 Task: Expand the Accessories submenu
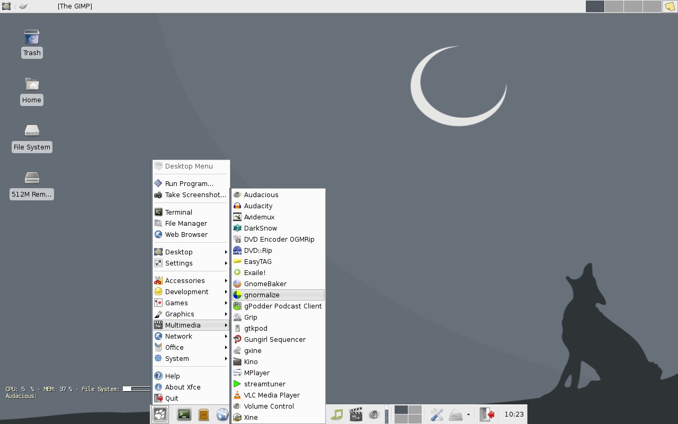click(x=191, y=280)
